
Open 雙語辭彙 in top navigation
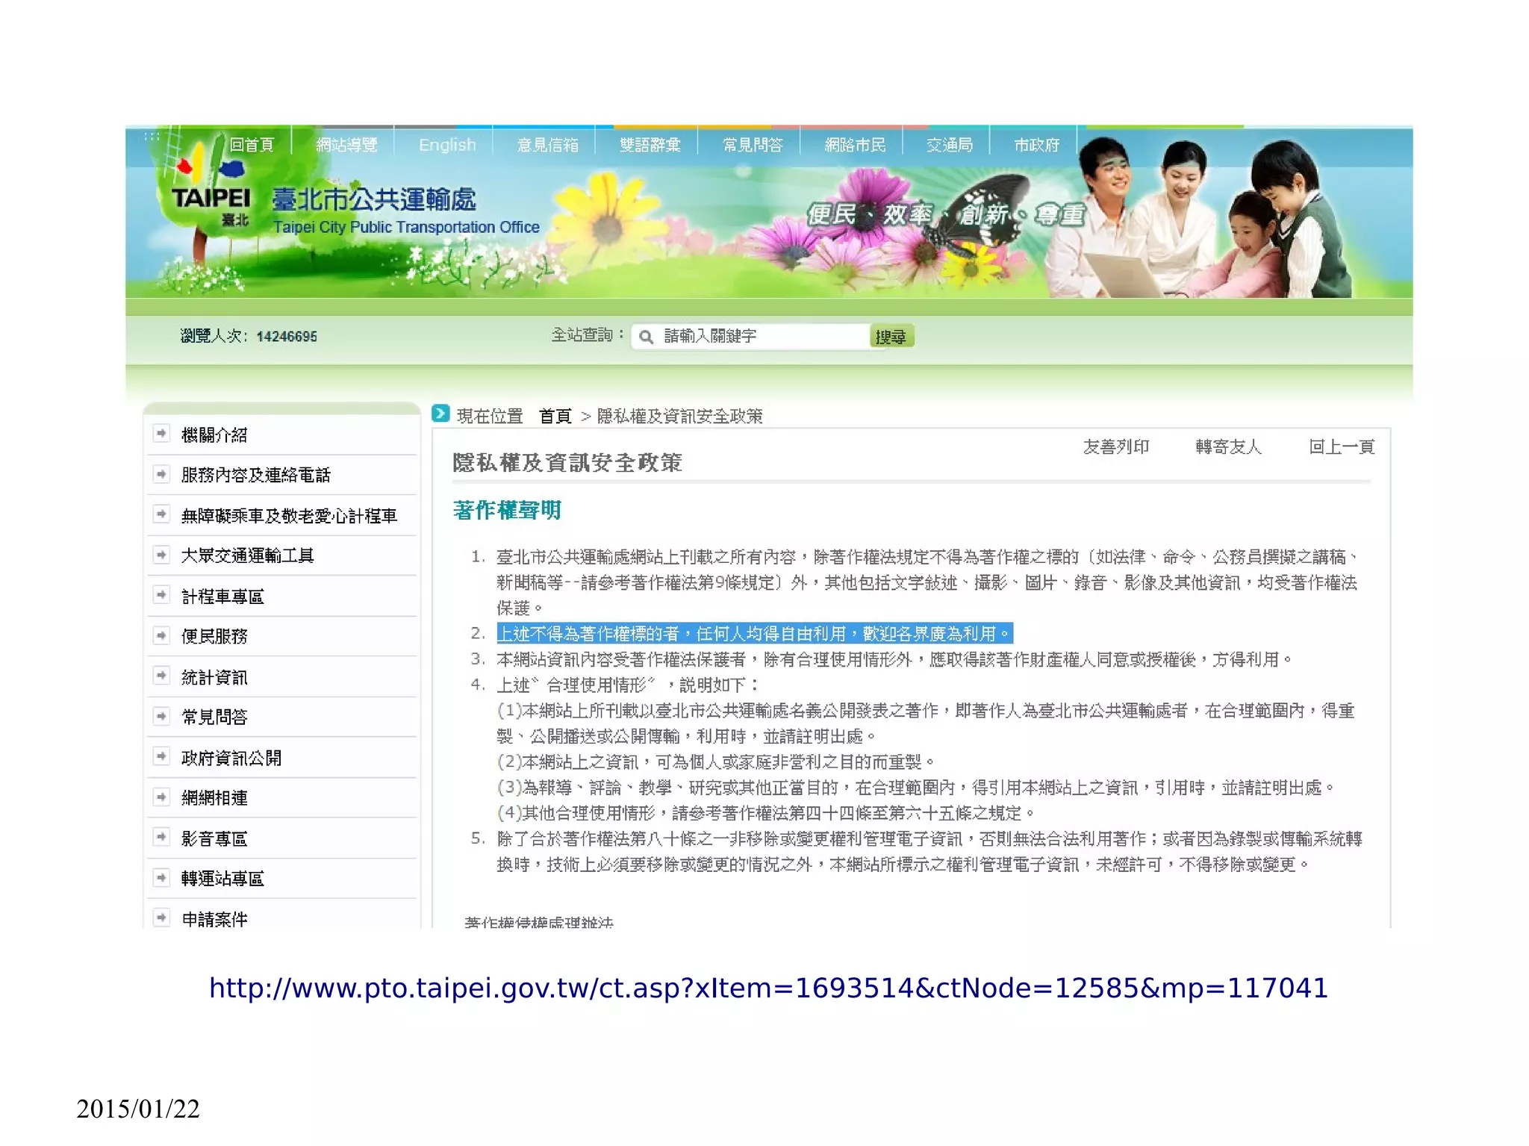[x=650, y=145]
